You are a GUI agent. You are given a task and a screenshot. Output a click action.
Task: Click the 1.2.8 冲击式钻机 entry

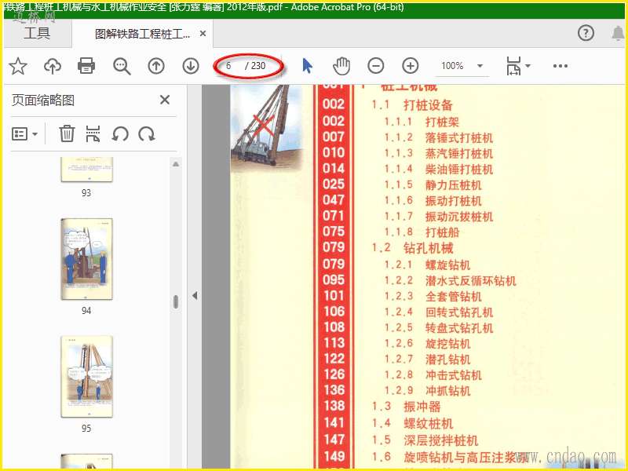pos(433,375)
